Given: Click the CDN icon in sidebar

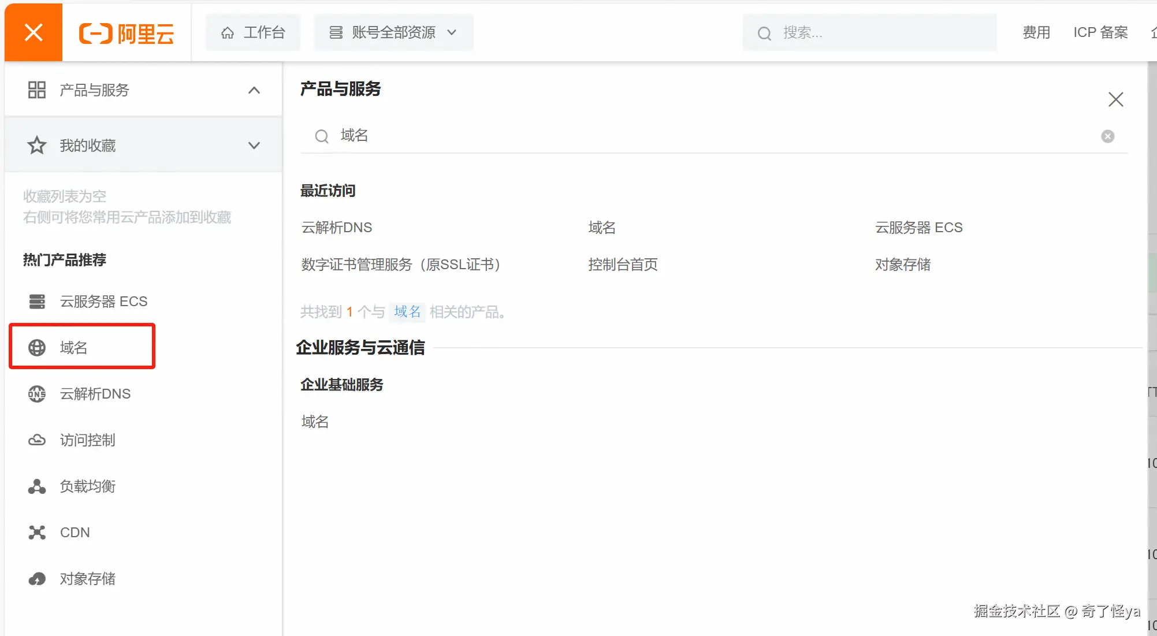Looking at the screenshot, I should click(x=37, y=533).
